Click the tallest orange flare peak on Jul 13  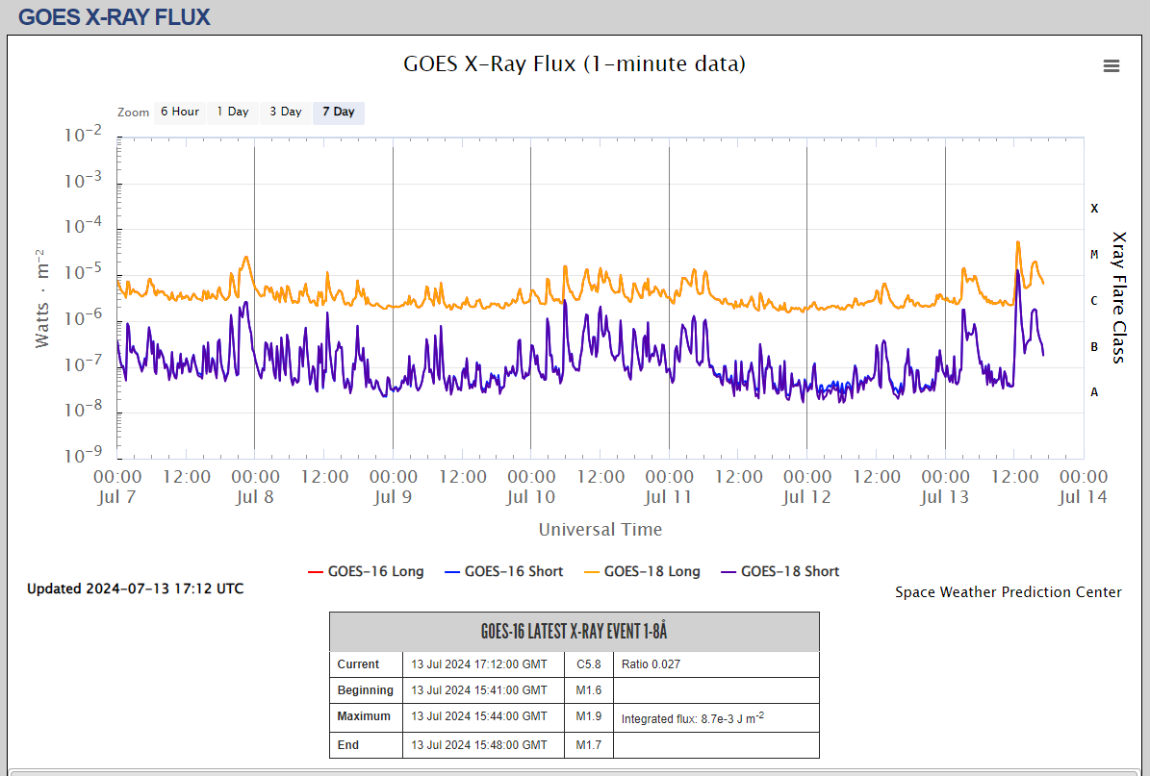1018,243
